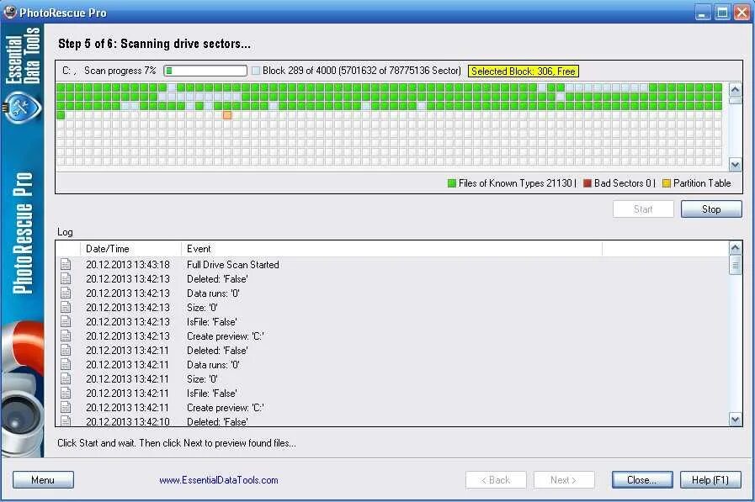The image size is (755, 502).
Task: Click document icon of 13:42:11 Size row
Action: pyautogui.click(x=66, y=379)
